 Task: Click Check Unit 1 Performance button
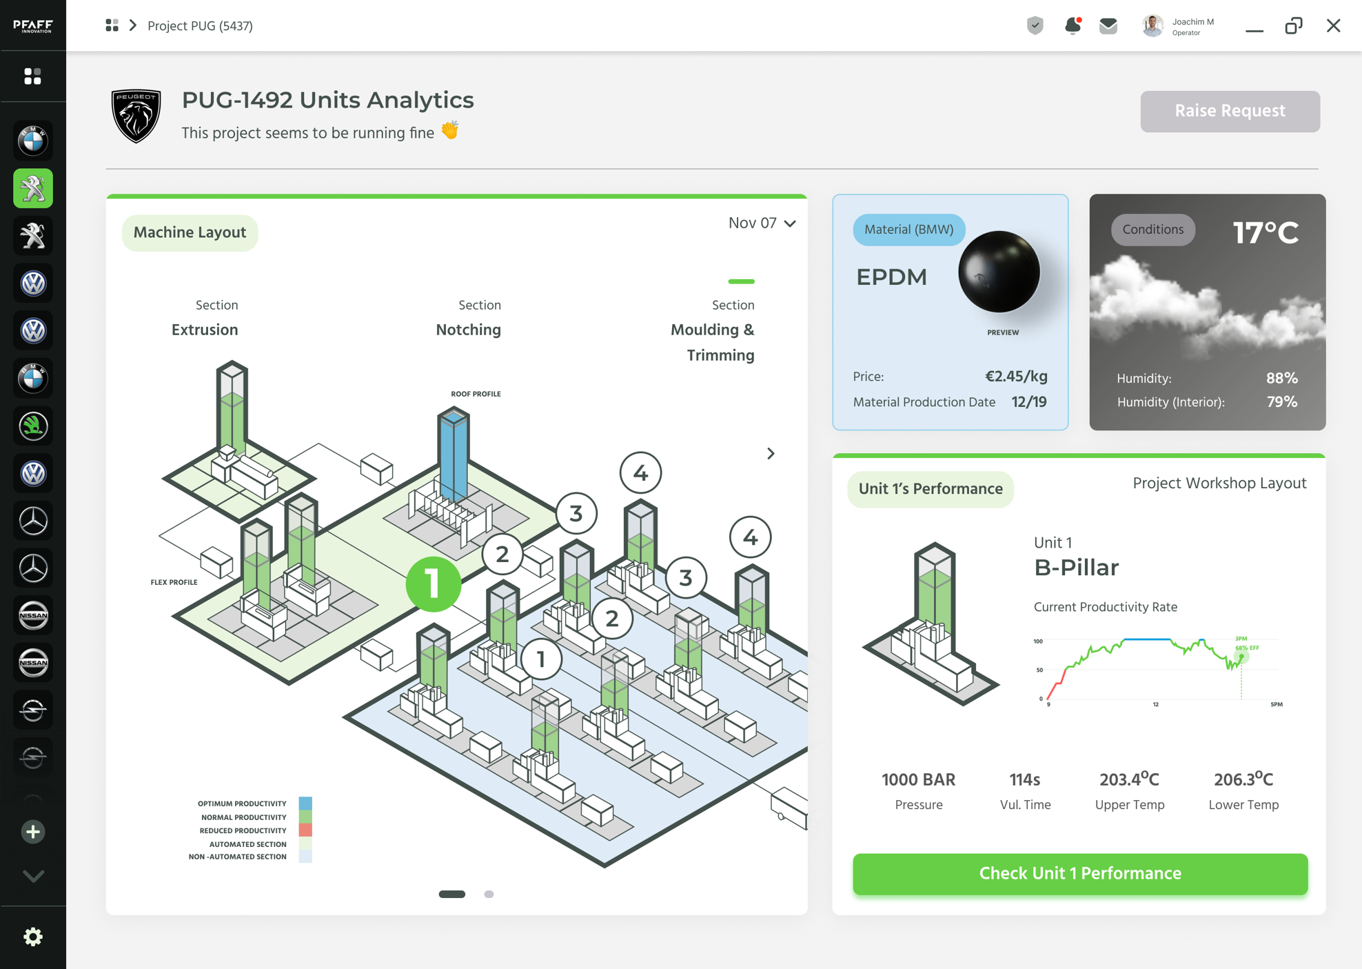[1079, 873]
